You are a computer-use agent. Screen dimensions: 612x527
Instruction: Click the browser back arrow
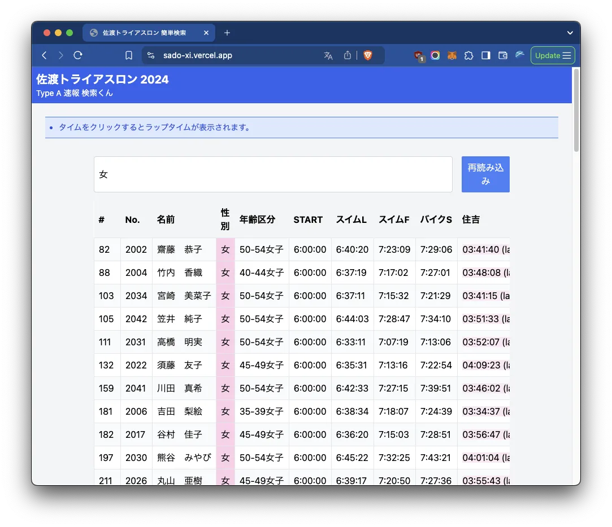(44, 55)
